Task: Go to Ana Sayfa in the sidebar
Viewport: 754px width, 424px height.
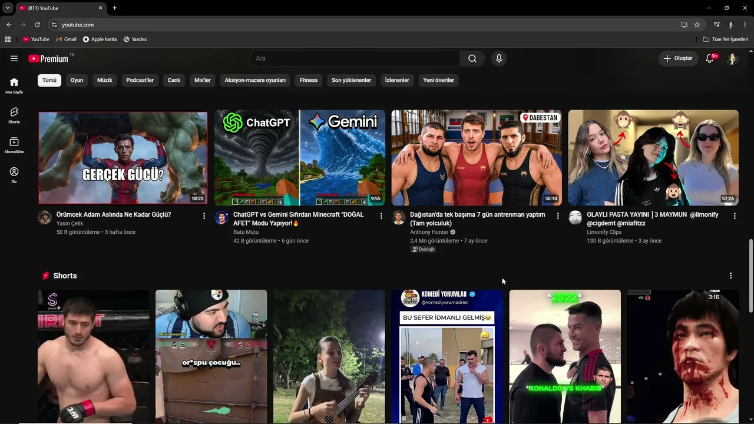Action: [14, 85]
